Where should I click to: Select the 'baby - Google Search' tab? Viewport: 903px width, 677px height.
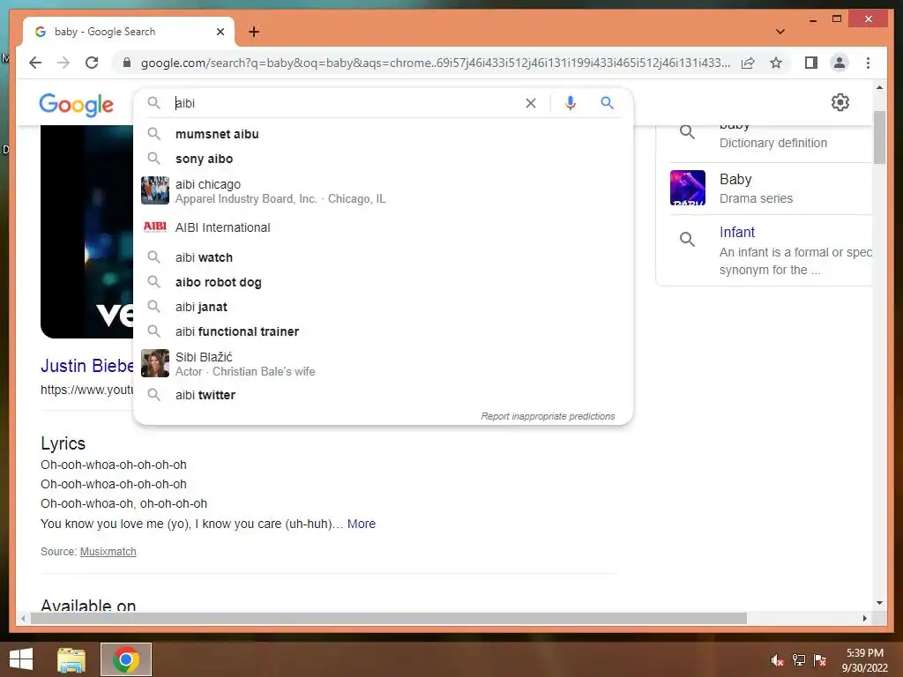click(x=129, y=32)
